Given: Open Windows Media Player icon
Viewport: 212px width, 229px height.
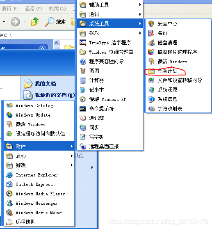Looking at the screenshot, I should tap(9, 194).
